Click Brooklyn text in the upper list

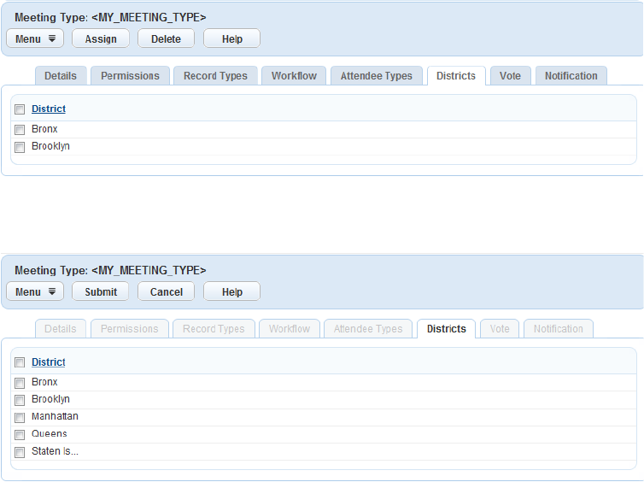(51, 146)
